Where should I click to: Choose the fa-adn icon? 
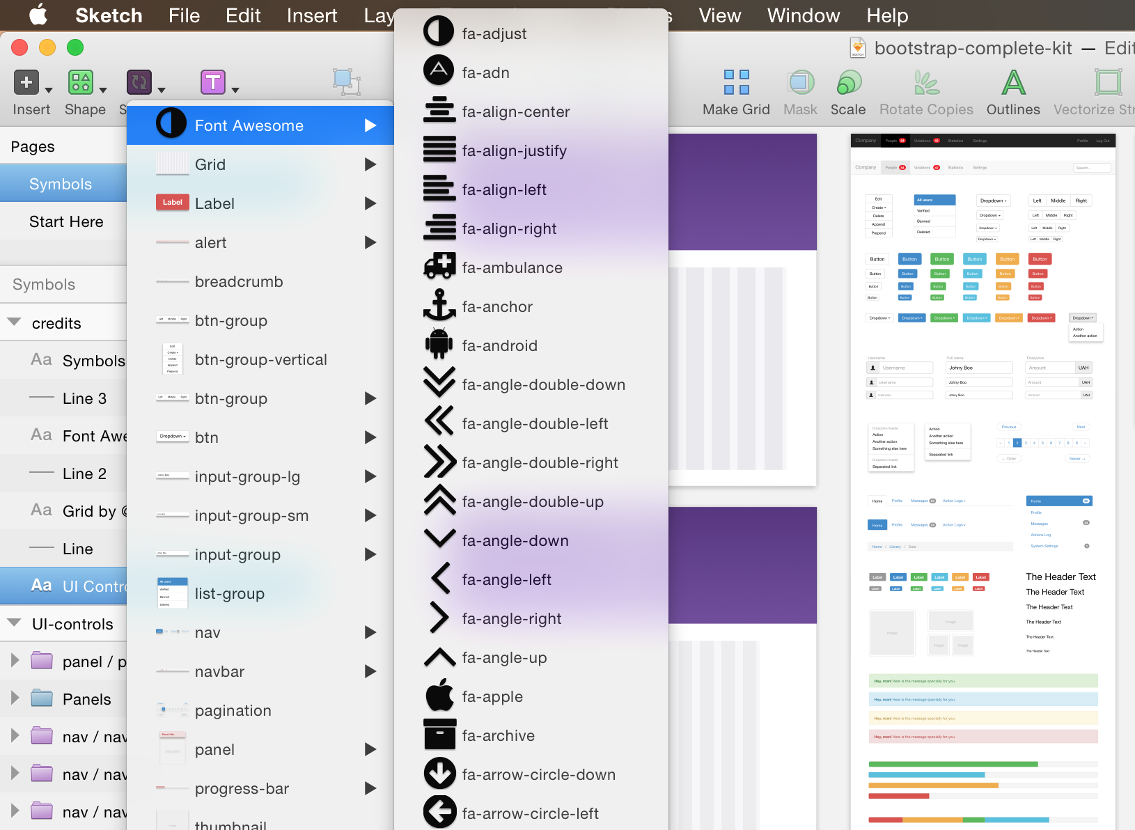pos(531,72)
